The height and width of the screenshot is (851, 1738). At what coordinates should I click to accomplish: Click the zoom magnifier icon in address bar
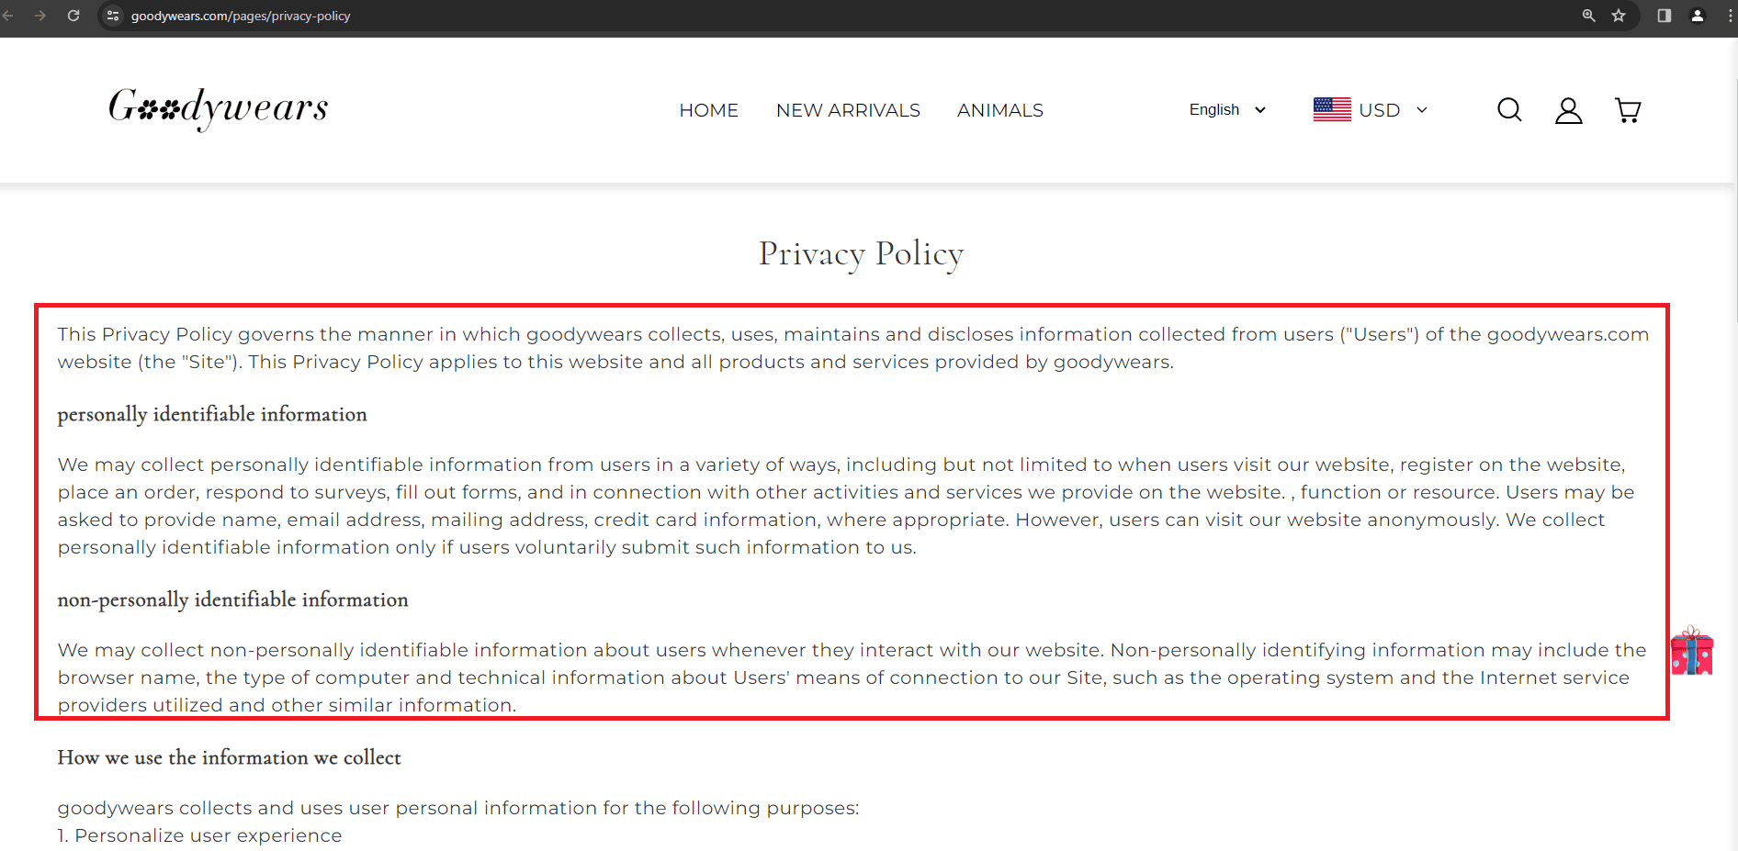tap(1588, 16)
